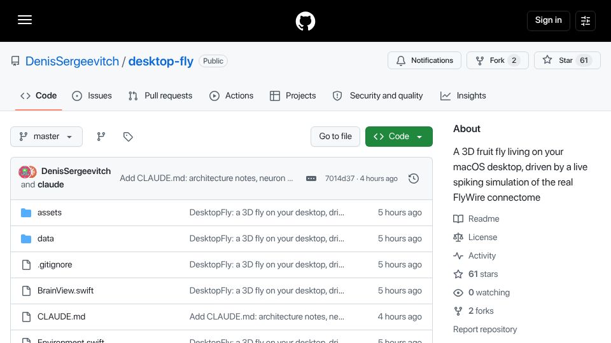Click the fork icon beside 2 forks
The image size is (611, 343).
[458, 311]
